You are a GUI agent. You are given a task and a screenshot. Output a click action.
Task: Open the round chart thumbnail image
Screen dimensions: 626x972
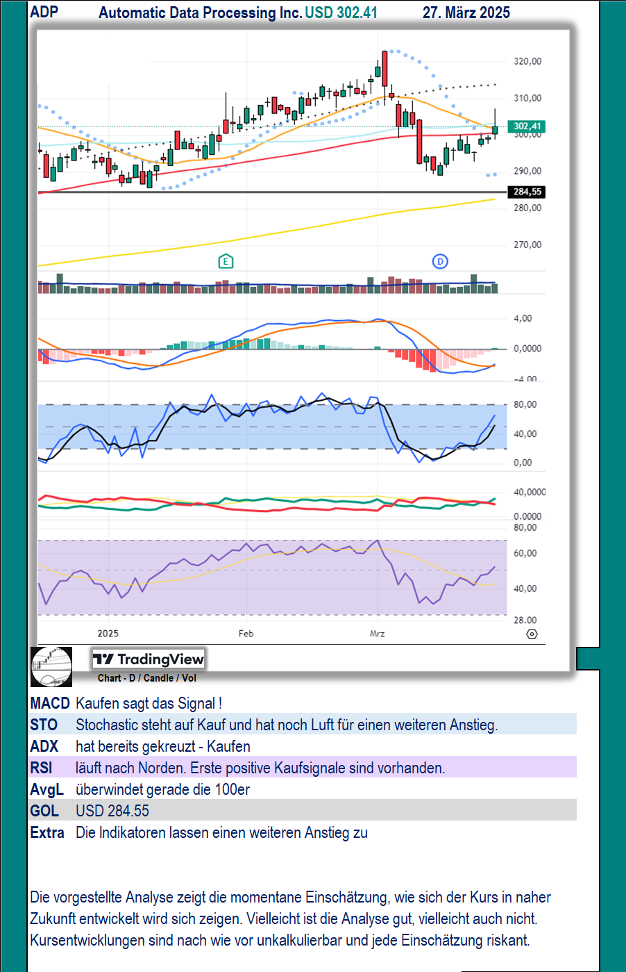[51, 666]
